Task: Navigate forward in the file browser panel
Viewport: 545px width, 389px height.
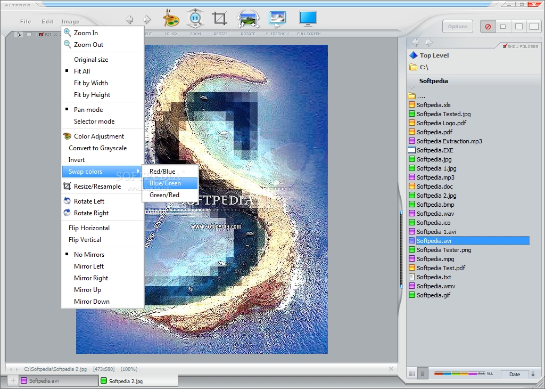Action: click(x=430, y=43)
